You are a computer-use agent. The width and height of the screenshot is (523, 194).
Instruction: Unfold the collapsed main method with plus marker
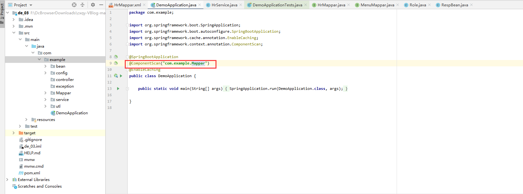(127, 89)
